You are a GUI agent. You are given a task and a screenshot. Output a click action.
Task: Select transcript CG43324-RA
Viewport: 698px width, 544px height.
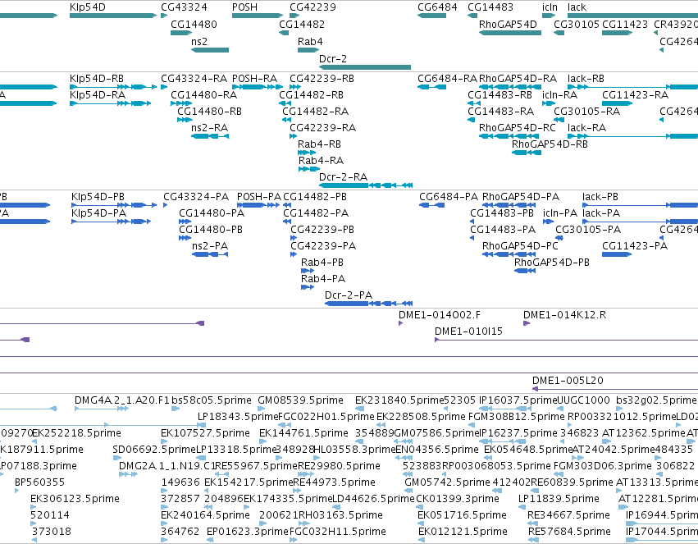coord(194,79)
